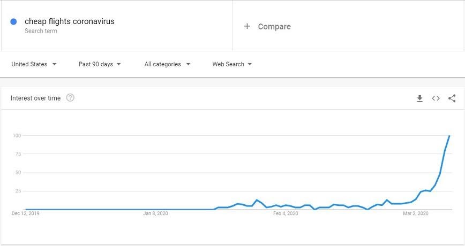
Task: Select the peak point at 100
Action: pos(449,136)
